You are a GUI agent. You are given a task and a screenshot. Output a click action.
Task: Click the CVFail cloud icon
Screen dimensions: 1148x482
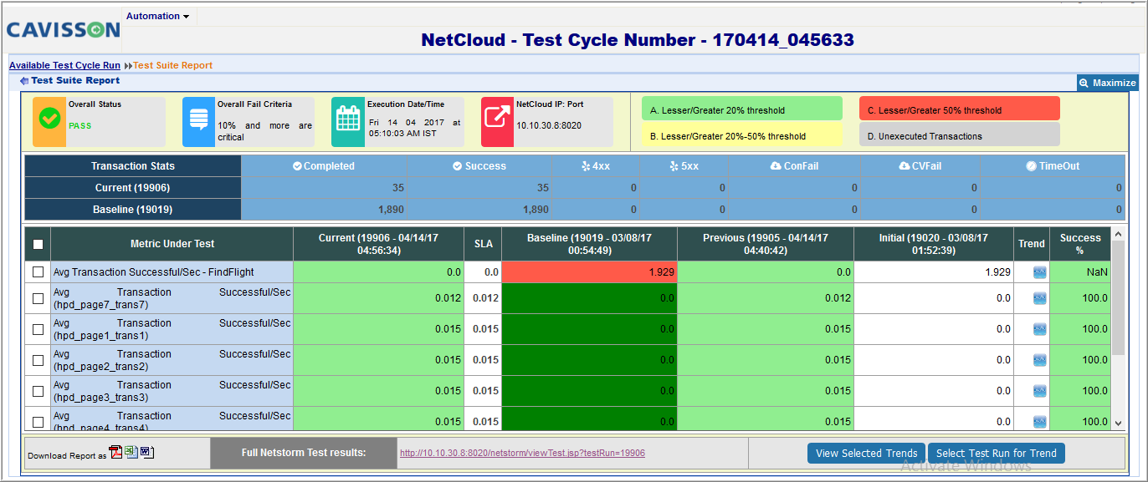click(904, 166)
